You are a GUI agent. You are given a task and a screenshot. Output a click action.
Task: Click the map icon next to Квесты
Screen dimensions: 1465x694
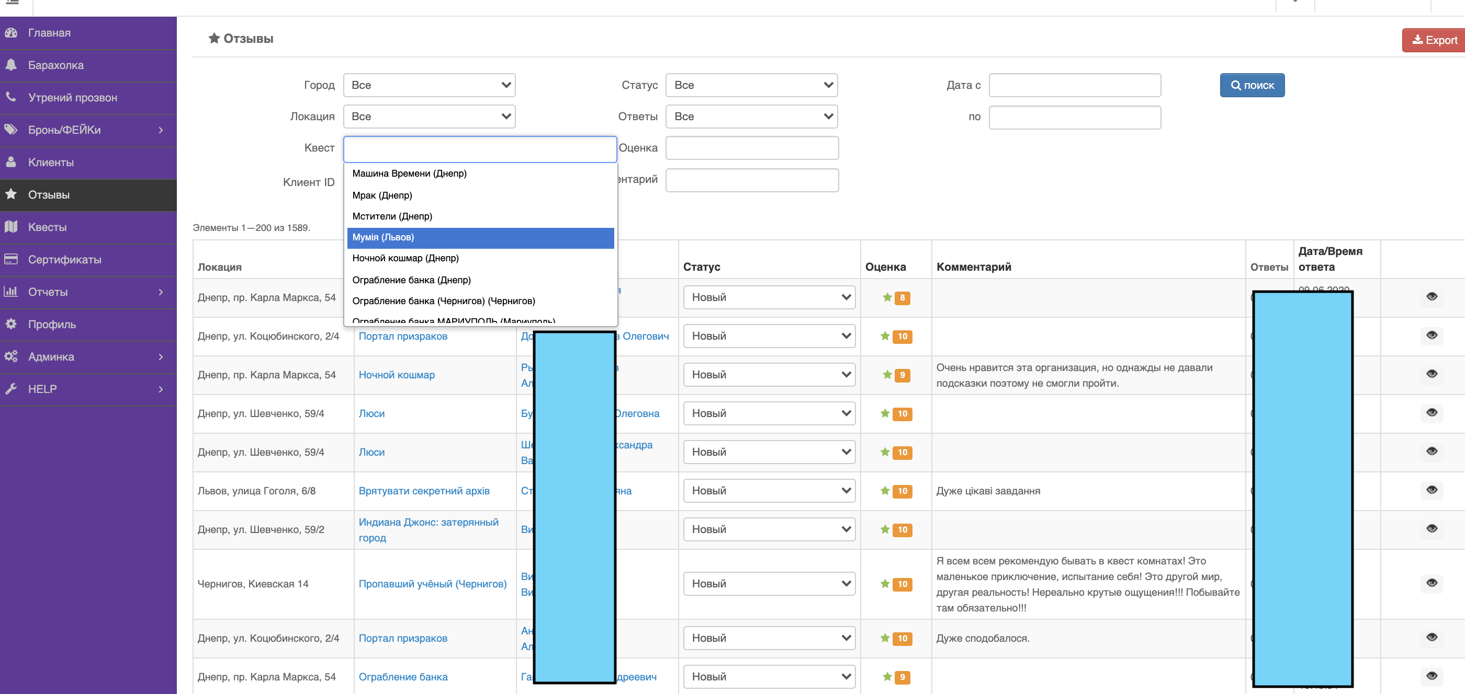click(x=11, y=227)
